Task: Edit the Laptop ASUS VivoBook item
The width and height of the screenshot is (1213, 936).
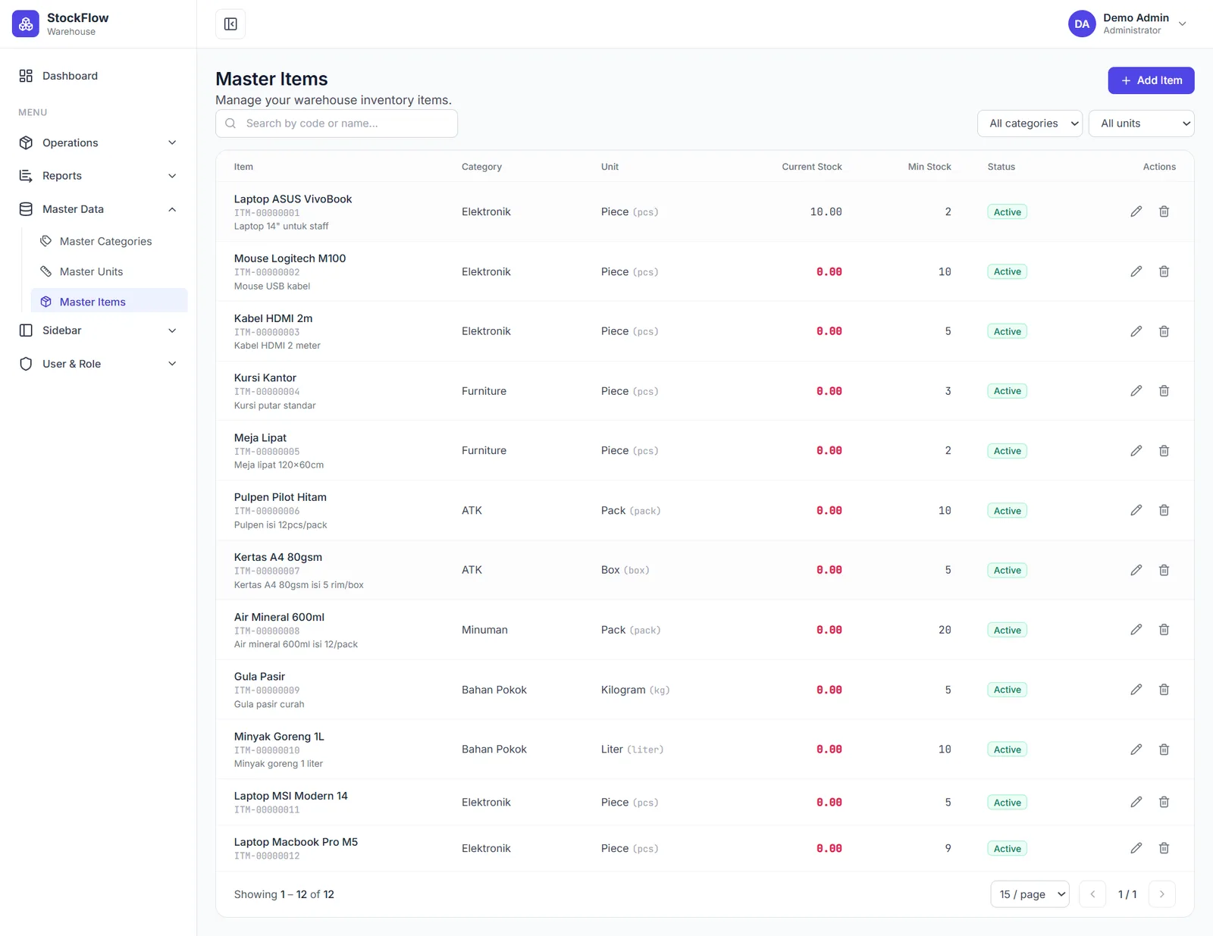Action: click(1136, 211)
